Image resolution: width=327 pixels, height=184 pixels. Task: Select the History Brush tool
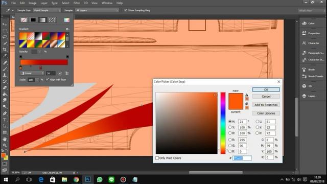pyautogui.click(x=5, y=81)
